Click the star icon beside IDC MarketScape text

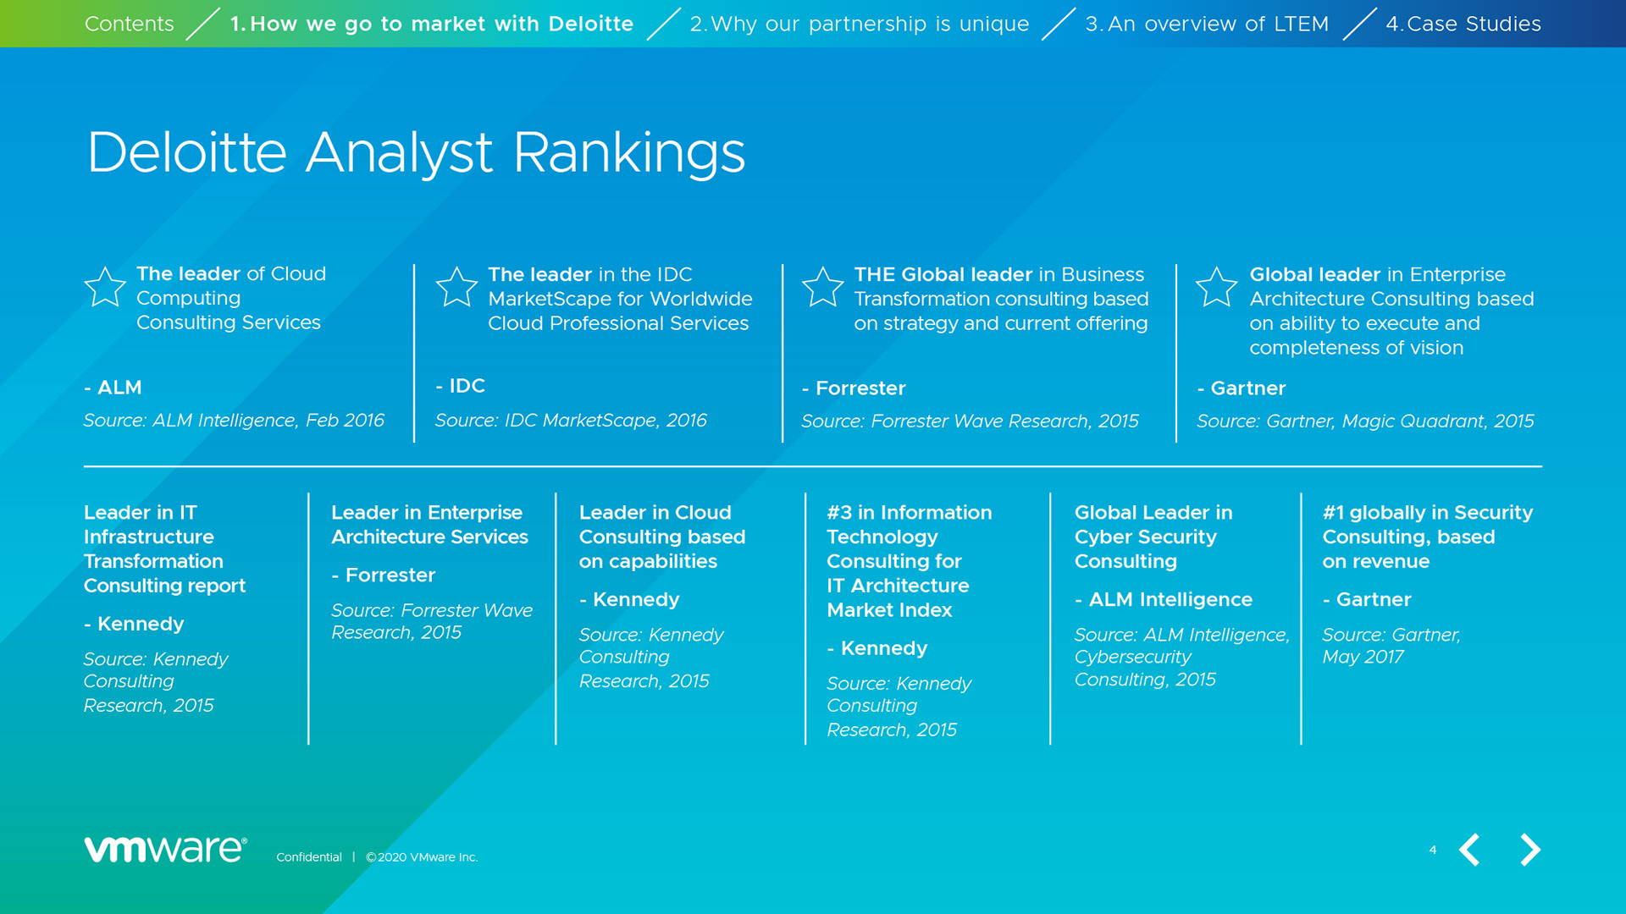(456, 287)
